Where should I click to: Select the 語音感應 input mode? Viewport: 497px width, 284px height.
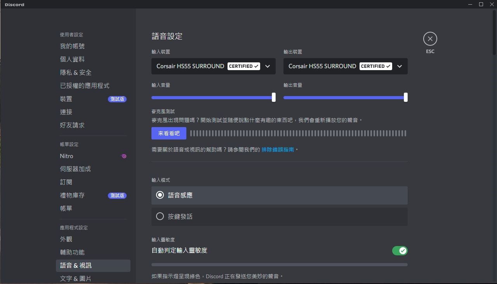click(280, 195)
